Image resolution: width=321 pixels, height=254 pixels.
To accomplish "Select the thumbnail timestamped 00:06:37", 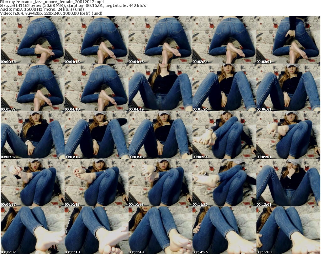I will tap(32, 135).
